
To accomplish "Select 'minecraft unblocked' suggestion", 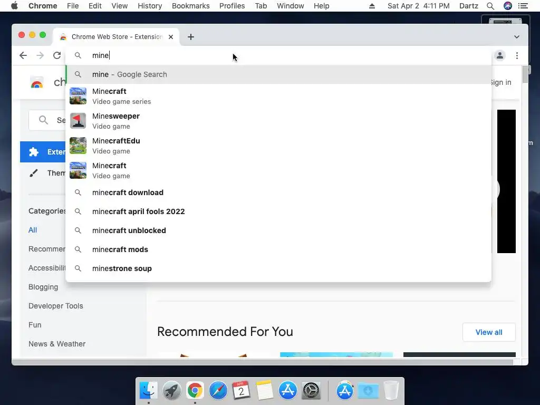I will (278, 230).
